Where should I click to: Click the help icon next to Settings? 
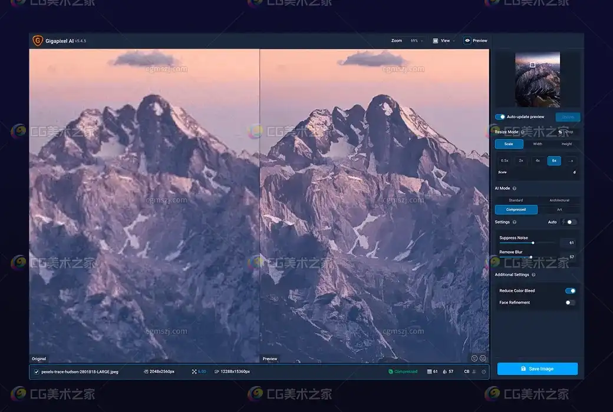[x=515, y=222]
